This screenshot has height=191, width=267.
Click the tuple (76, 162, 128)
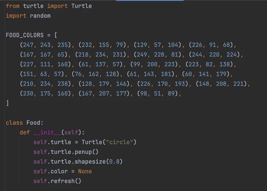click(95, 74)
